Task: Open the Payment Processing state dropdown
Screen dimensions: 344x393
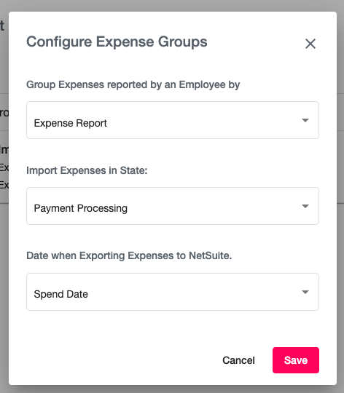Action: [173, 206]
